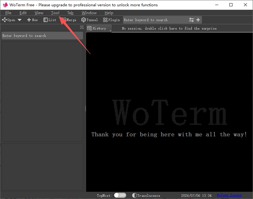Image resolution: width=253 pixels, height=199 pixels.
Task: Click the 'No session' hint text
Action: tap(169, 29)
